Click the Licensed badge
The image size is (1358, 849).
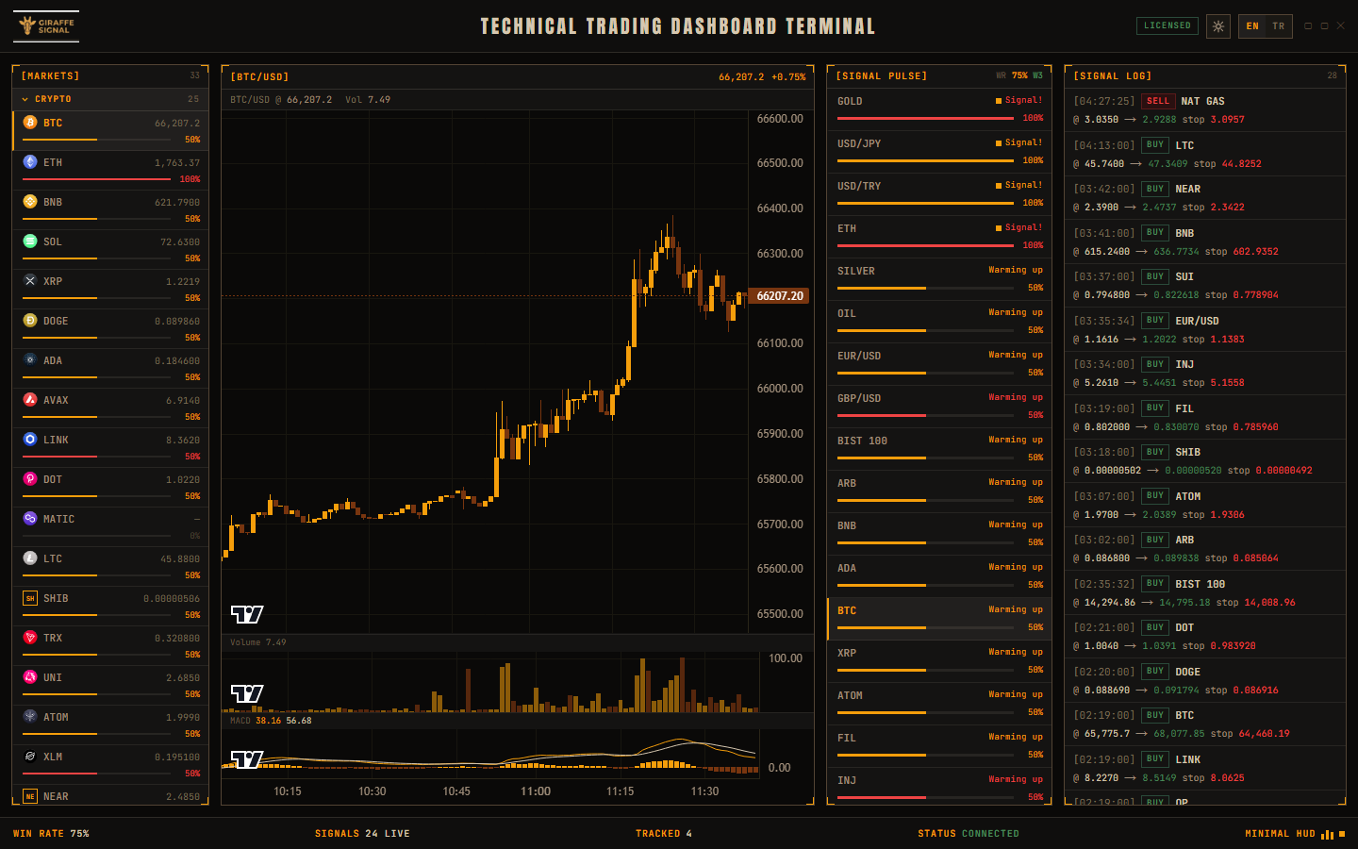[1168, 25]
